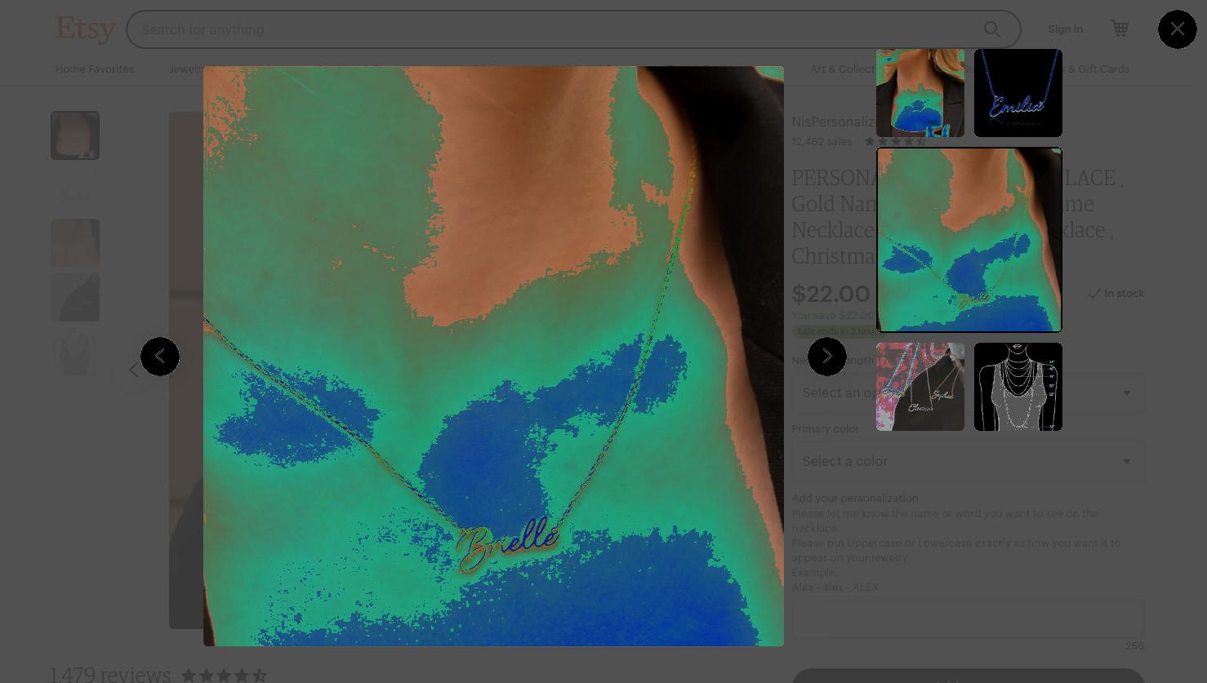Open the Home Favorites category
The width and height of the screenshot is (1207, 683).
(x=95, y=69)
